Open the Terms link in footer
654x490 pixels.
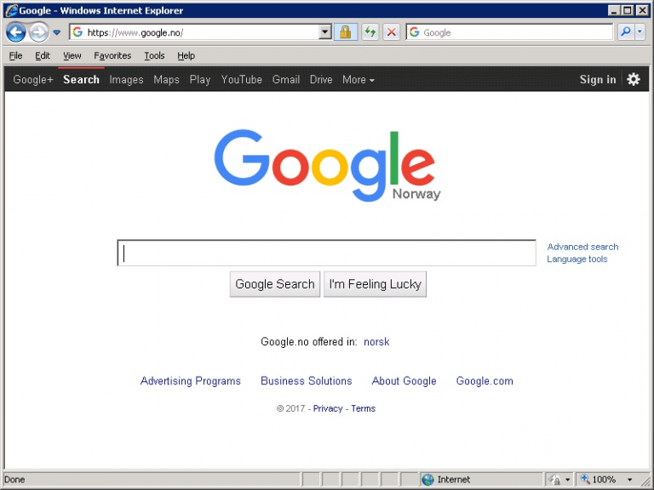coord(363,408)
